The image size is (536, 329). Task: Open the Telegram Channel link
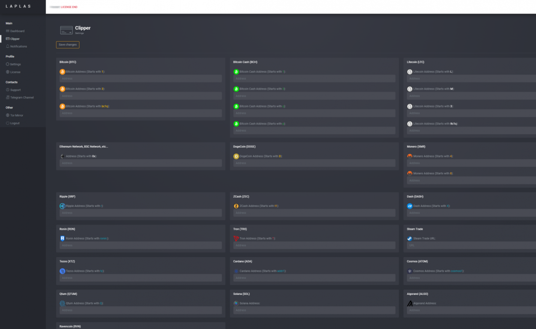(x=20, y=97)
